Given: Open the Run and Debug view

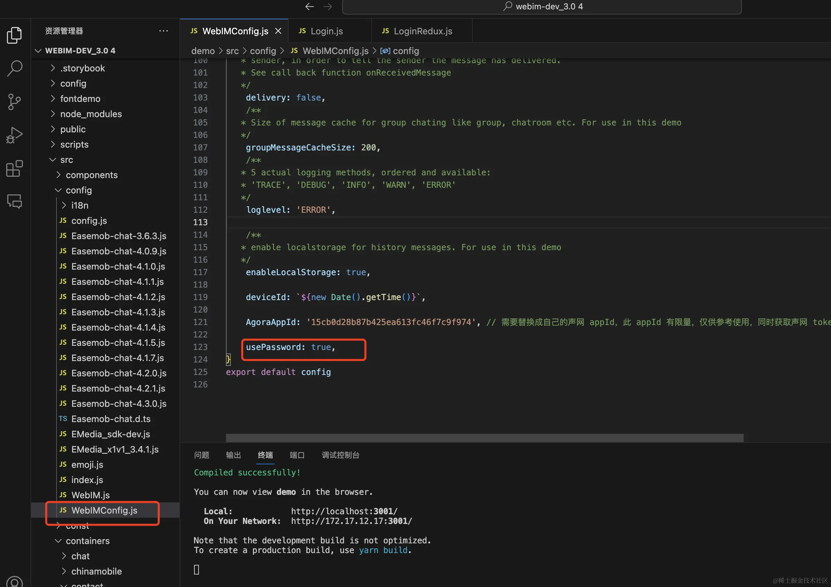Looking at the screenshot, I should (x=15, y=135).
